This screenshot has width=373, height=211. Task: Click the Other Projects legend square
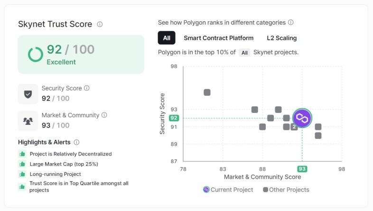pyautogui.click(x=265, y=189)
